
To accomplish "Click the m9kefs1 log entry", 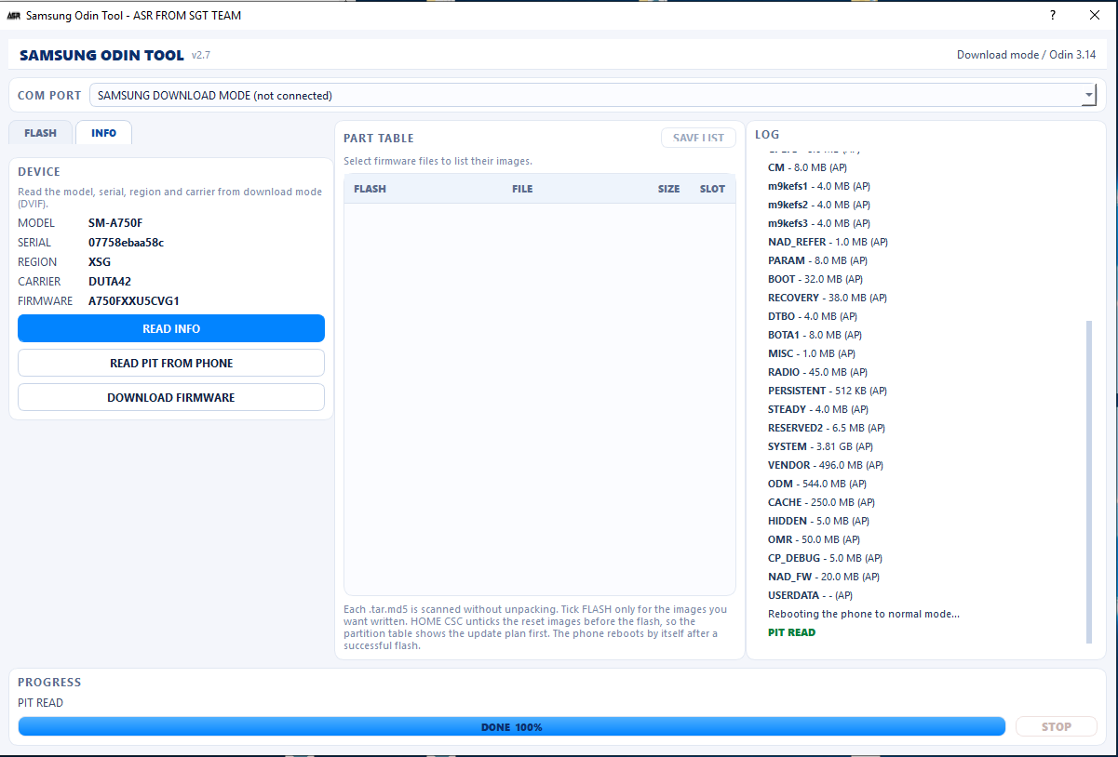I will pos(819,186).
